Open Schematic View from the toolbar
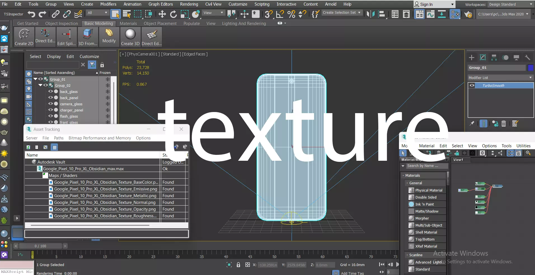This screenshot has width=535, height=275. [x=442, y=14]
